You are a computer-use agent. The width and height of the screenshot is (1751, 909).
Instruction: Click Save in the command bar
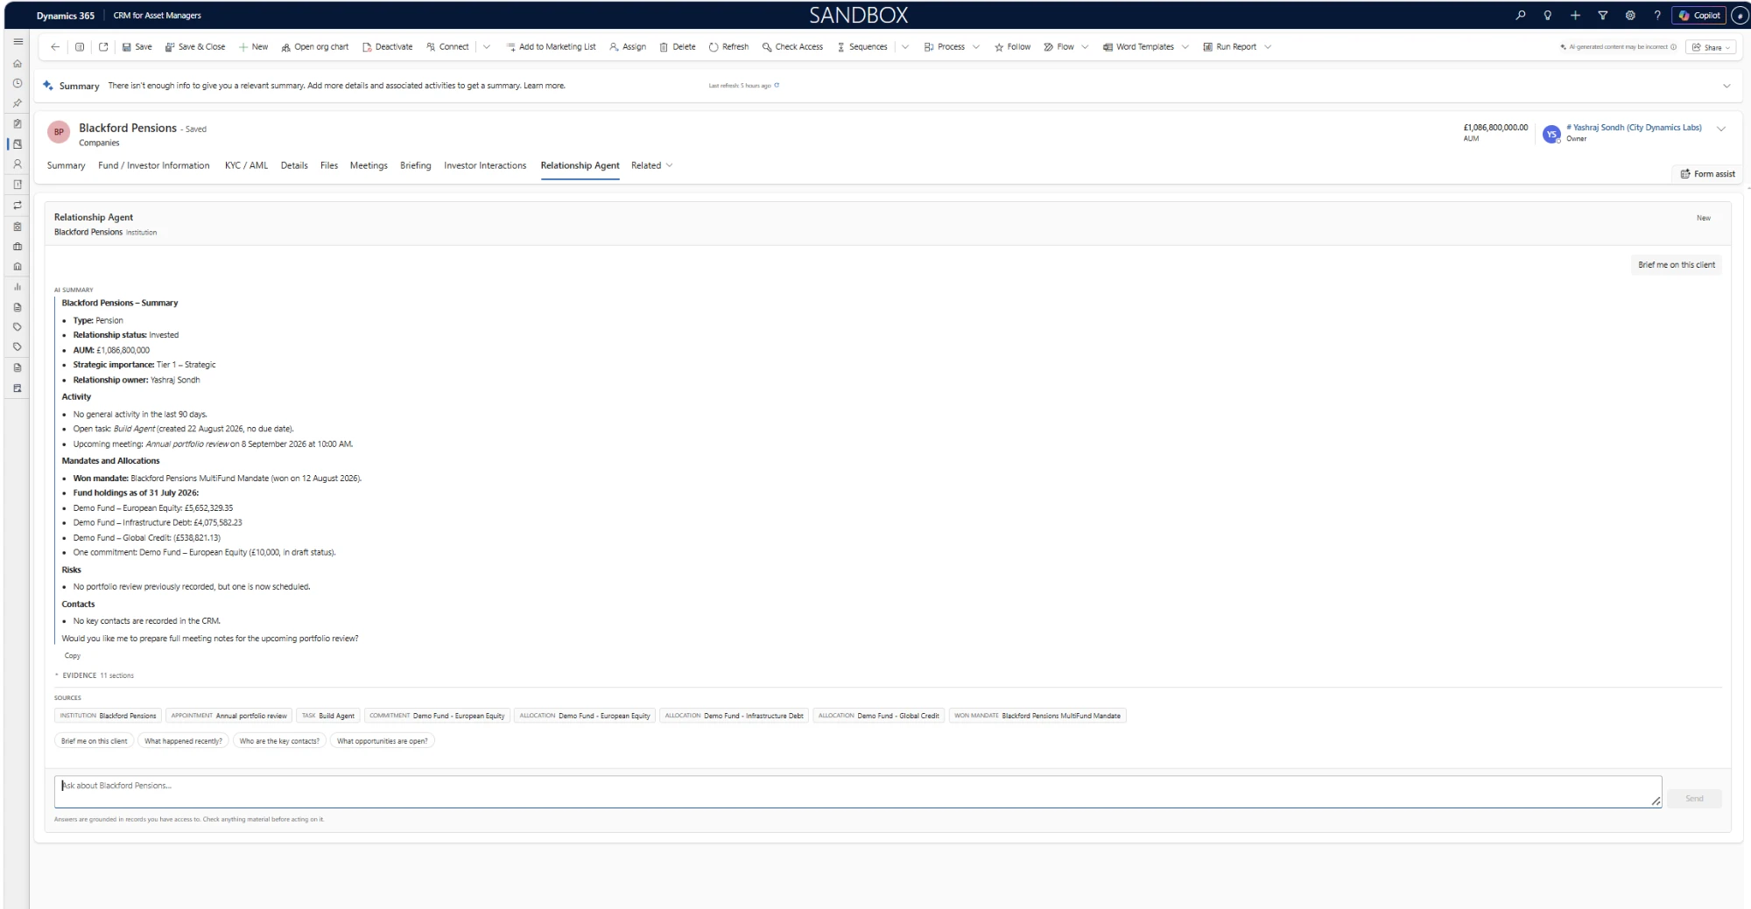(137, 47)
